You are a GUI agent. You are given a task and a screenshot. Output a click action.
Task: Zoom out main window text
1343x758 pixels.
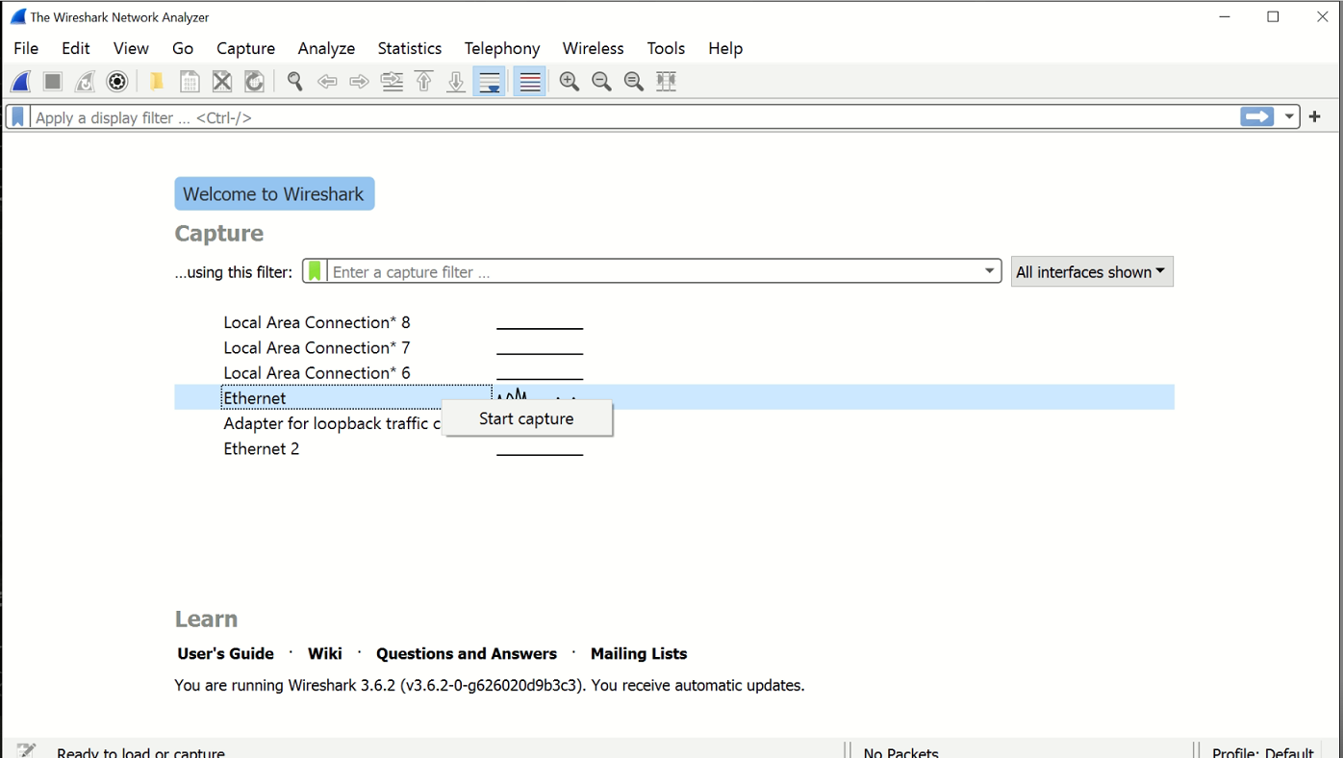601,82
